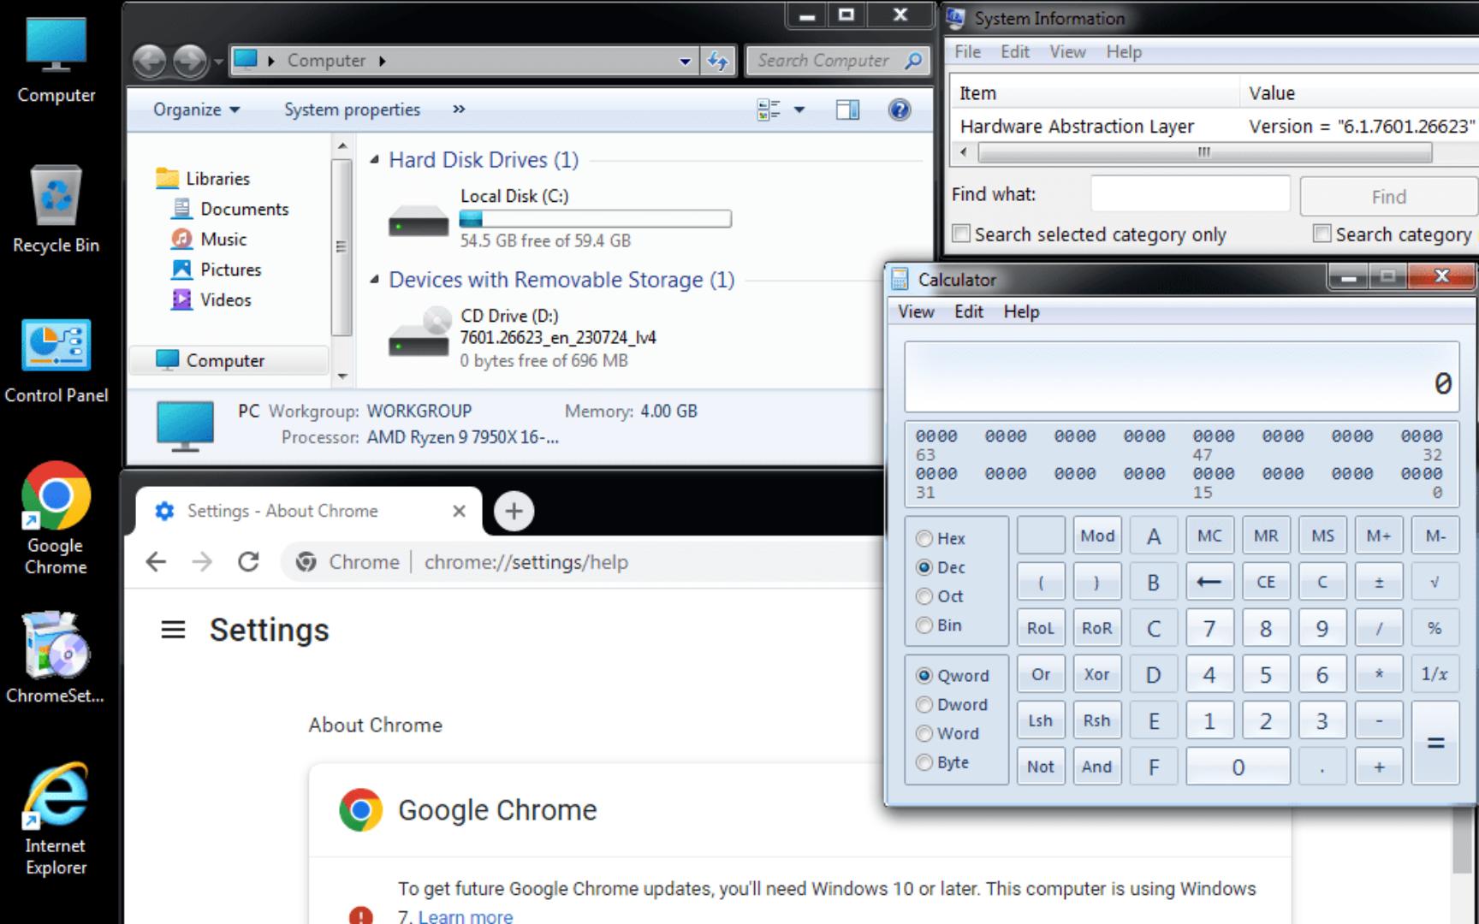The width and height of the screenshot is (1479, 924).
Task: Open the Computer desktop icon
Action: 56,60
